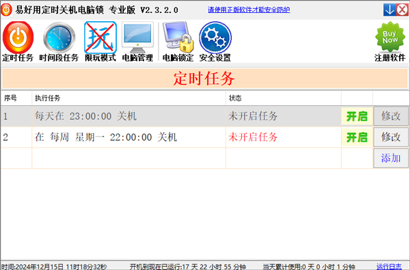Select row 每天在 23:00:00 关机

pyautogui.click(x=170, y=116)
